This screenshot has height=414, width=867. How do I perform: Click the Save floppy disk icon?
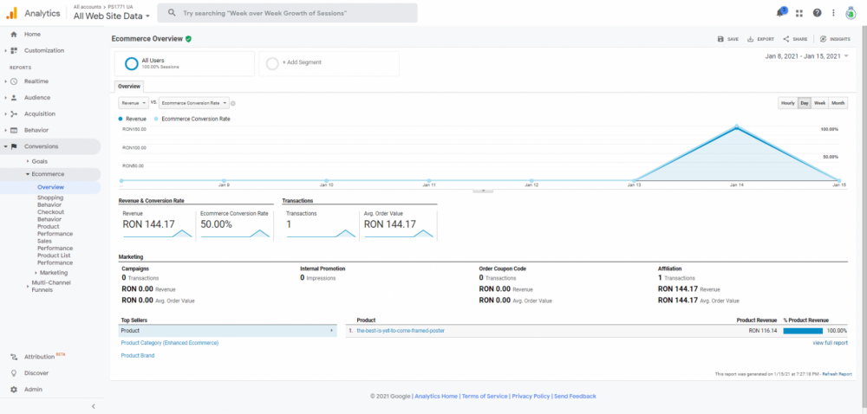(x=720, y=39)
